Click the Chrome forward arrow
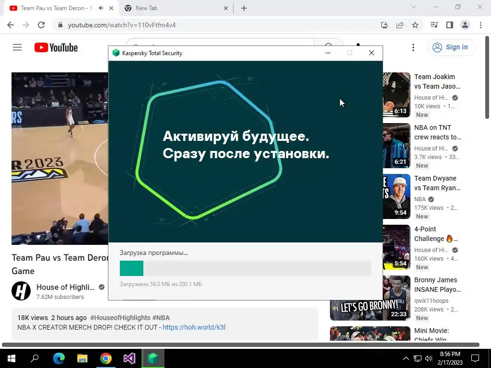The height and width of the screenshot is (368, 491). (26, 25)
